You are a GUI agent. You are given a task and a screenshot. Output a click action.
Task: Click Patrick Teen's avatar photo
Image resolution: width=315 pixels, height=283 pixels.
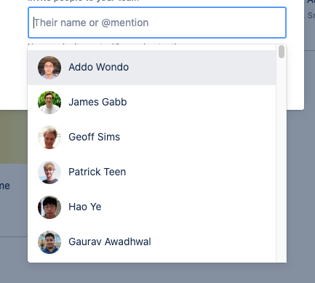(x=49, y=172)
